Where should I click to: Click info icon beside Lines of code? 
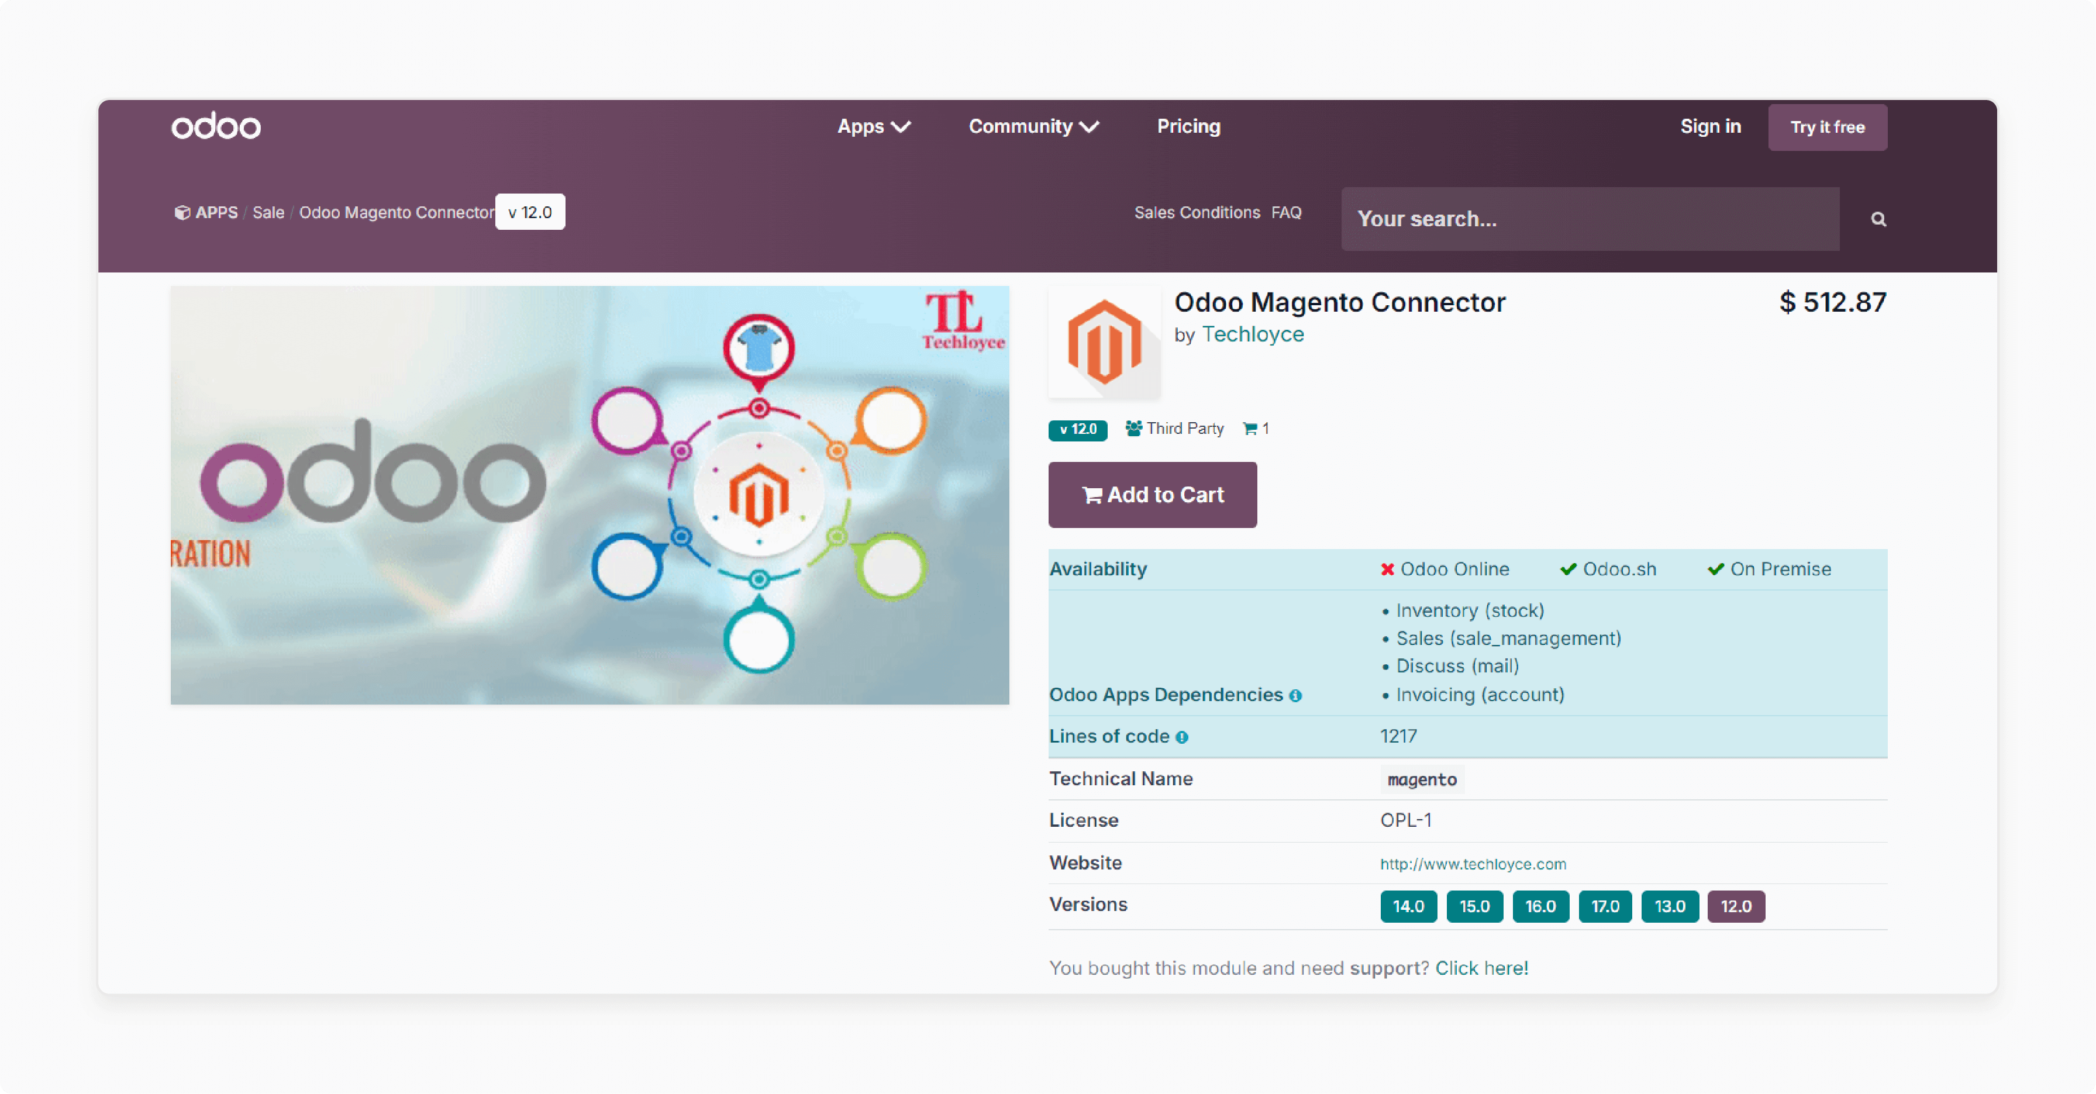click(x=1181, y=738)
